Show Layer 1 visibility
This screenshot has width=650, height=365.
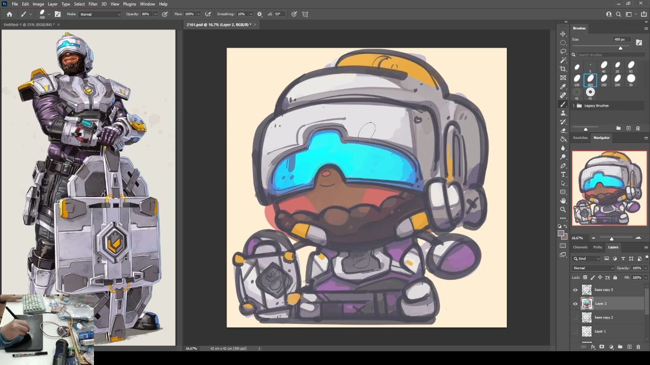pyautogui.click(x=575, y=331)
